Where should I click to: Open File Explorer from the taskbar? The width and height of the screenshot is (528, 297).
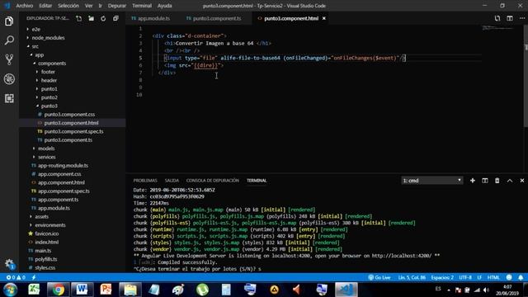click(x=130, y=290)
